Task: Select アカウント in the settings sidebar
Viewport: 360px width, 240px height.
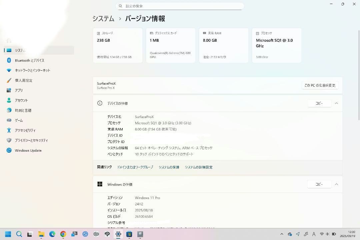Action: click(x=21, y=100)
